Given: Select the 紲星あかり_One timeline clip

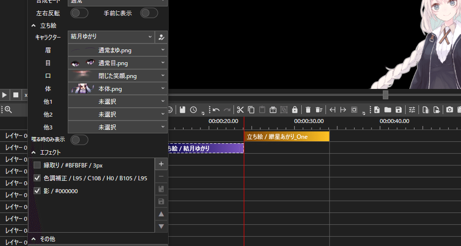Looking at the screenshot, I should (x=287, y=136).
